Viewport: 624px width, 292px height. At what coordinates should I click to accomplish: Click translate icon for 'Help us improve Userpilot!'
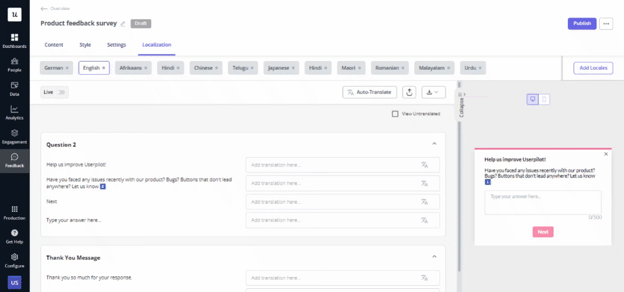(424, 165)
